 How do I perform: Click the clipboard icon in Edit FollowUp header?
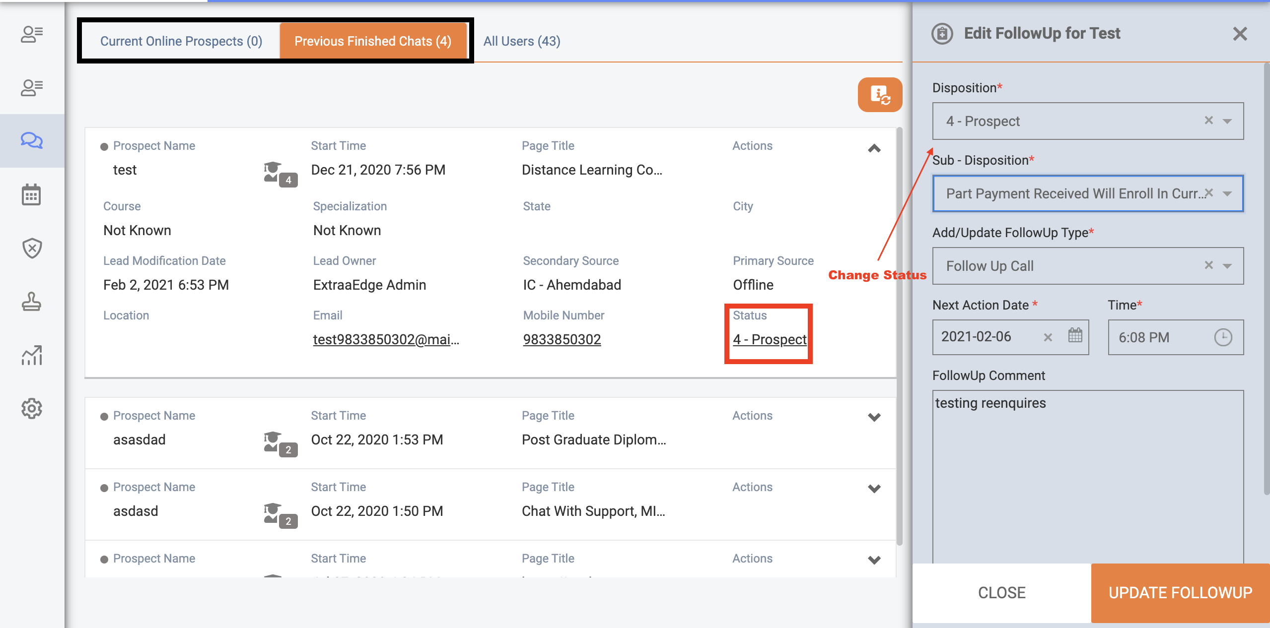pos(942,34)
